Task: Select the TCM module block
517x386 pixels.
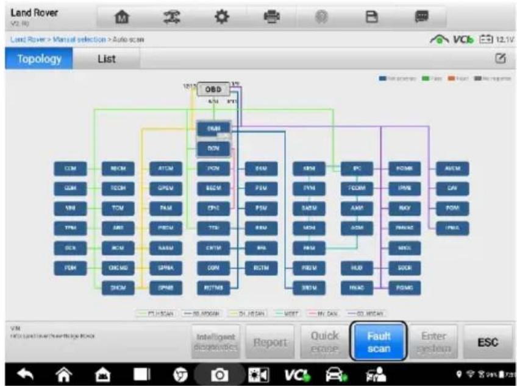Action: point(118,208)
